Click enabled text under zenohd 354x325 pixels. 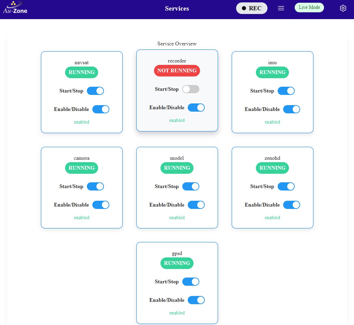click(x=272, y=217)
